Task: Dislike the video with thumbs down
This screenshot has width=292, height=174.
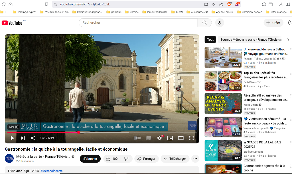Action: pyautogui.click(x=126, y=159)
